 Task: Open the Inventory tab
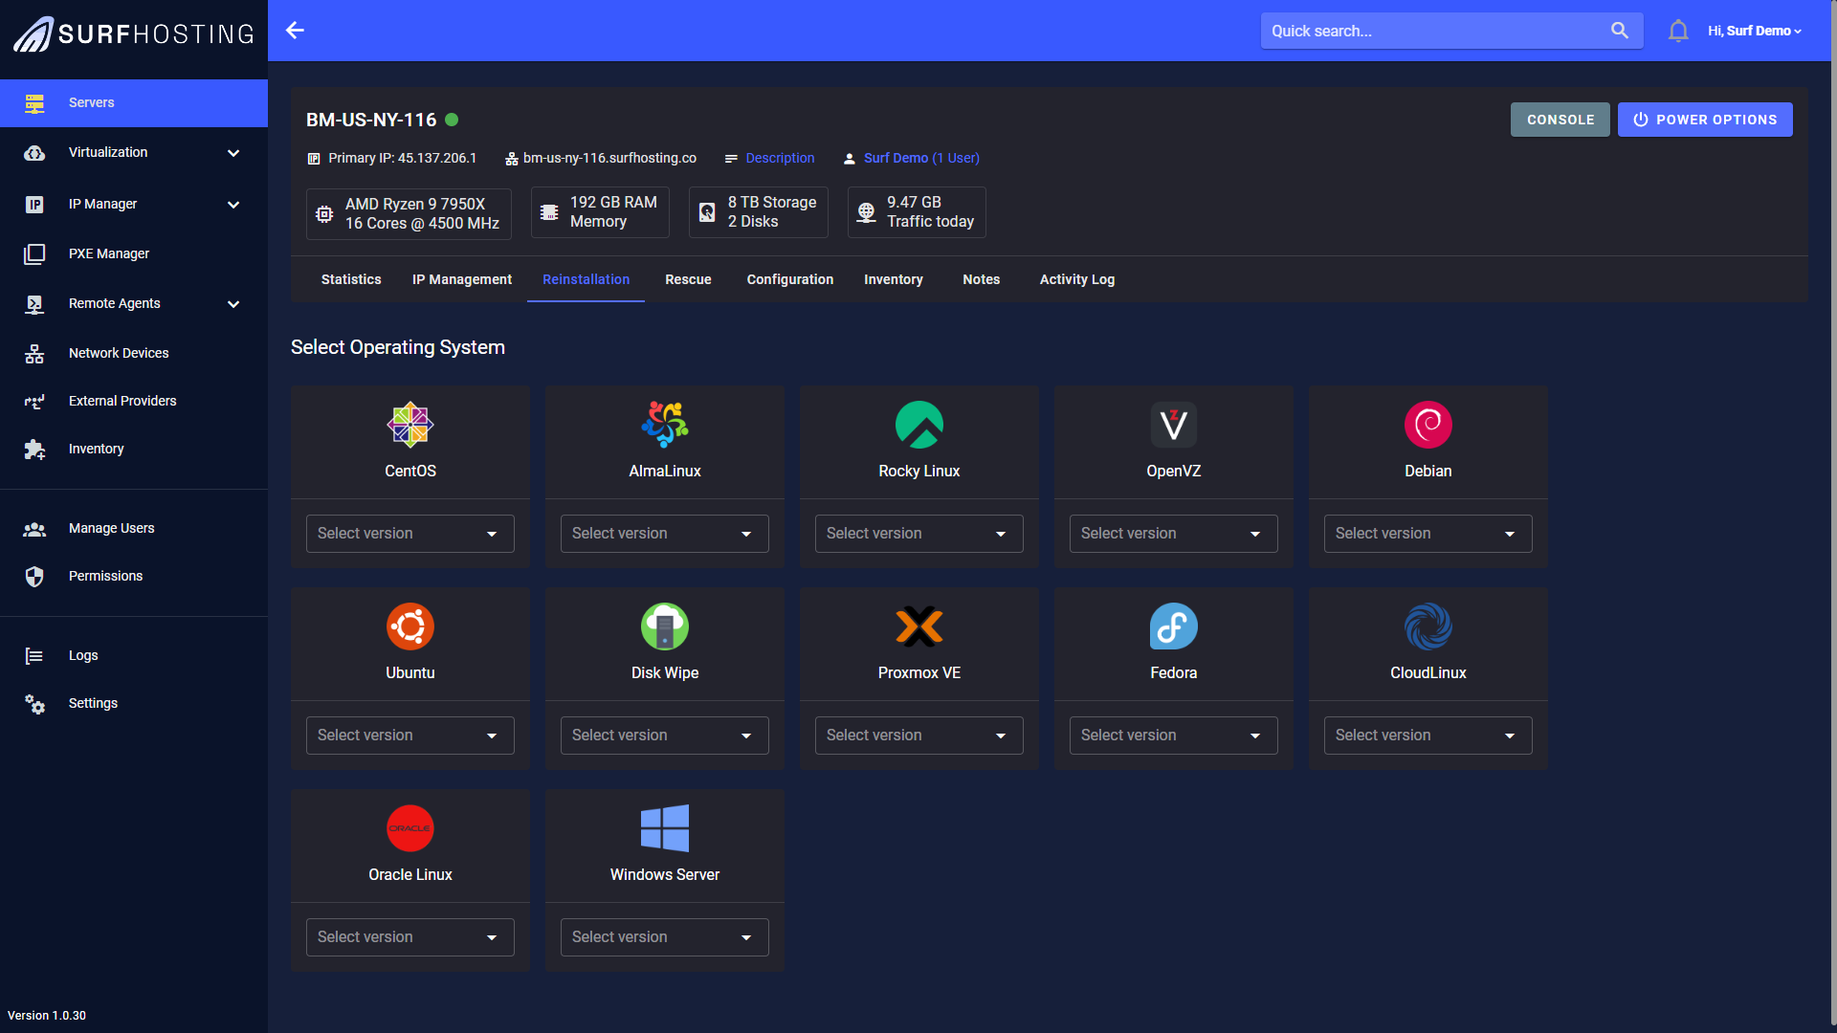894,279
